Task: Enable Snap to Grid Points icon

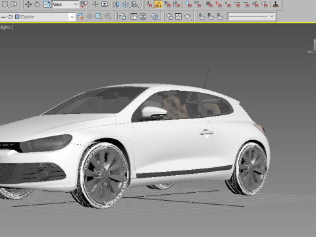Action: [209, 4]
